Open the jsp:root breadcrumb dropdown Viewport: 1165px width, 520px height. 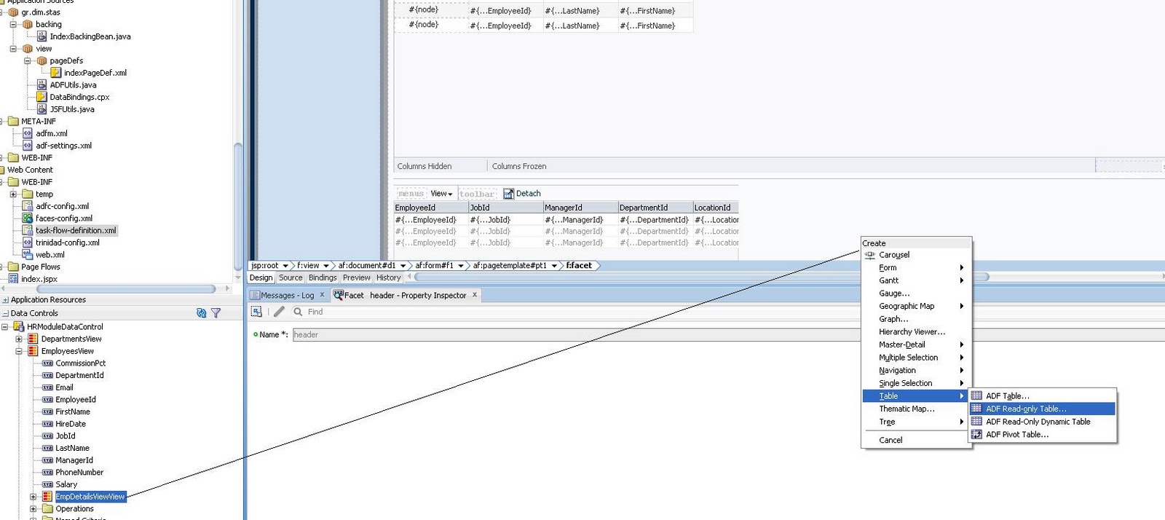click(285, 266)
